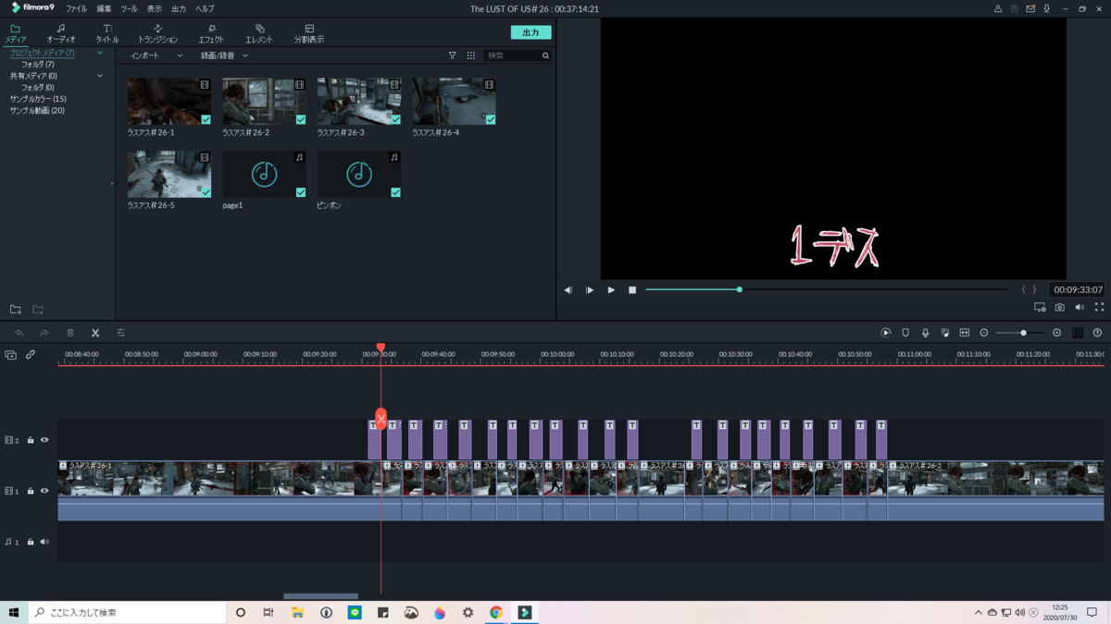Open the エレメント (Elements) tab
This screenshot has width=1111, height=624.
tap(259, 34)
